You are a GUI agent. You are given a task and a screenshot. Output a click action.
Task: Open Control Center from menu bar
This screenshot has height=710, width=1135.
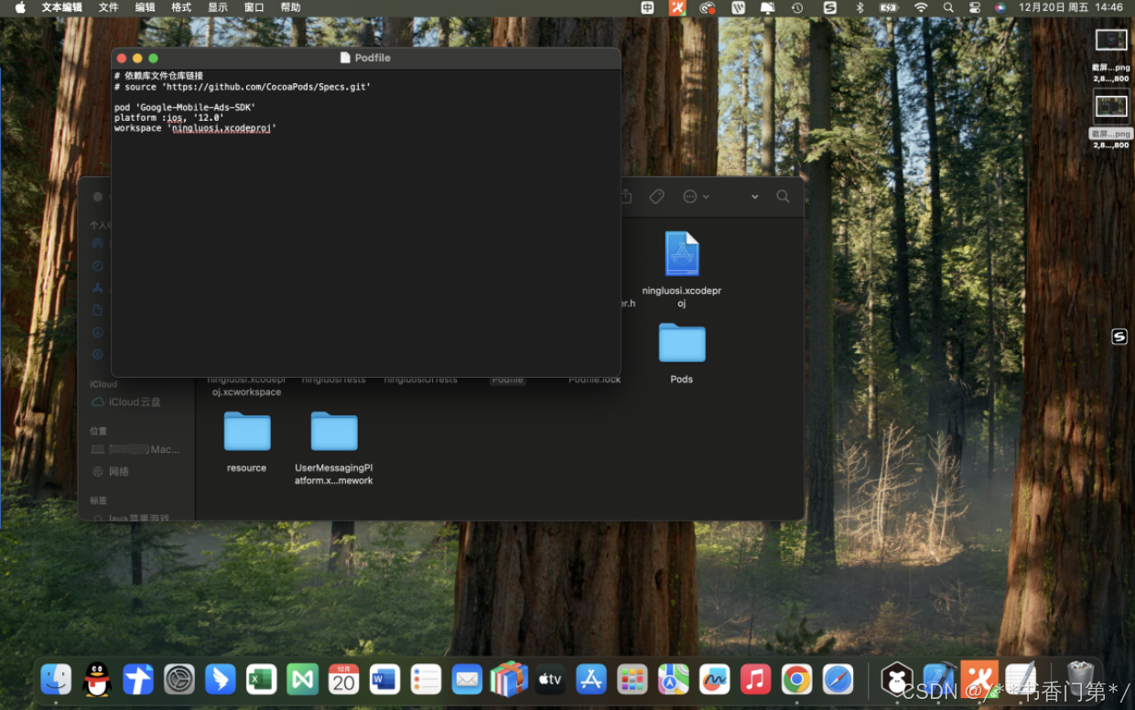tap(975, 7)
